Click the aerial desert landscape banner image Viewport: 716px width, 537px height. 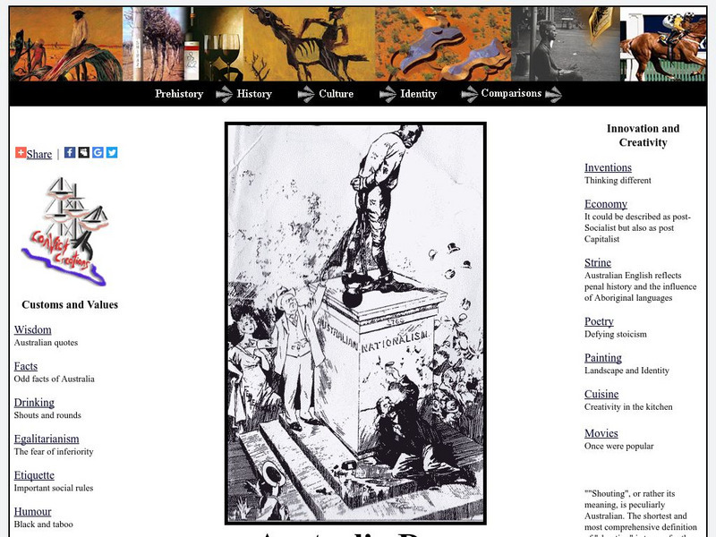[x=443, y=44]
